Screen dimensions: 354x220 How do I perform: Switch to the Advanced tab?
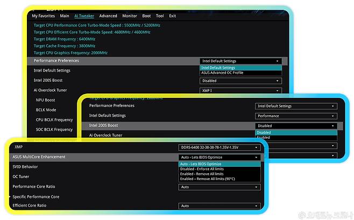[108, 16]
